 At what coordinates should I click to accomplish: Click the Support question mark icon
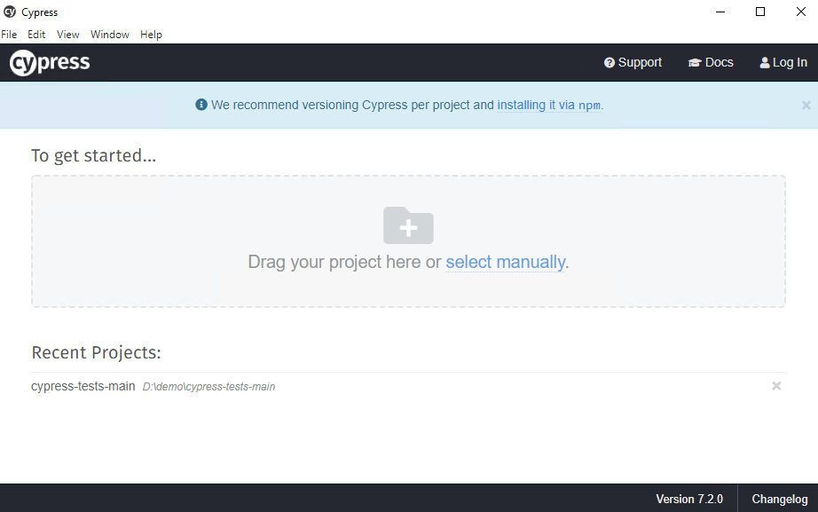pyautogui.click(x=610, y=63)
